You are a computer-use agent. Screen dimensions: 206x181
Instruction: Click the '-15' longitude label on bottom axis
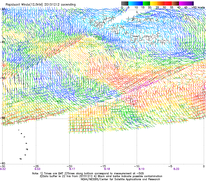pos(103,166)
